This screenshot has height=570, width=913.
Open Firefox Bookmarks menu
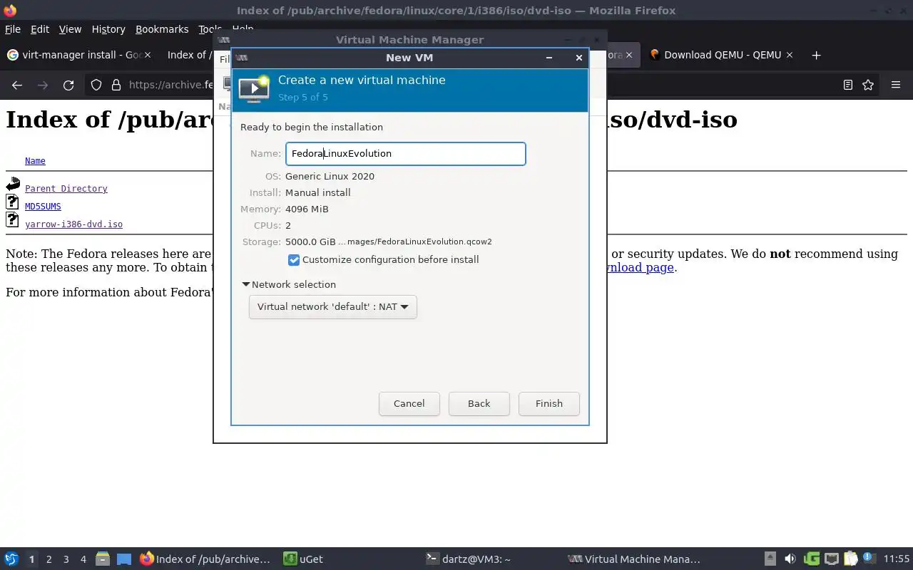pyautogui.click(x=162, y=29)
